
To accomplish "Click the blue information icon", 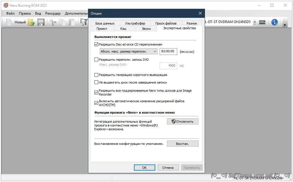I will (274, 22).
